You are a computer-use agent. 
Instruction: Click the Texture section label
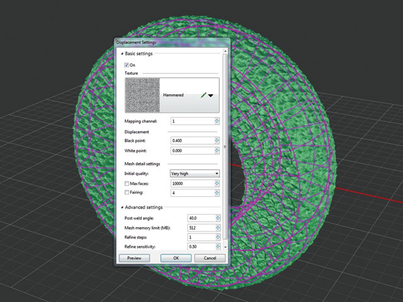point(132,73)
